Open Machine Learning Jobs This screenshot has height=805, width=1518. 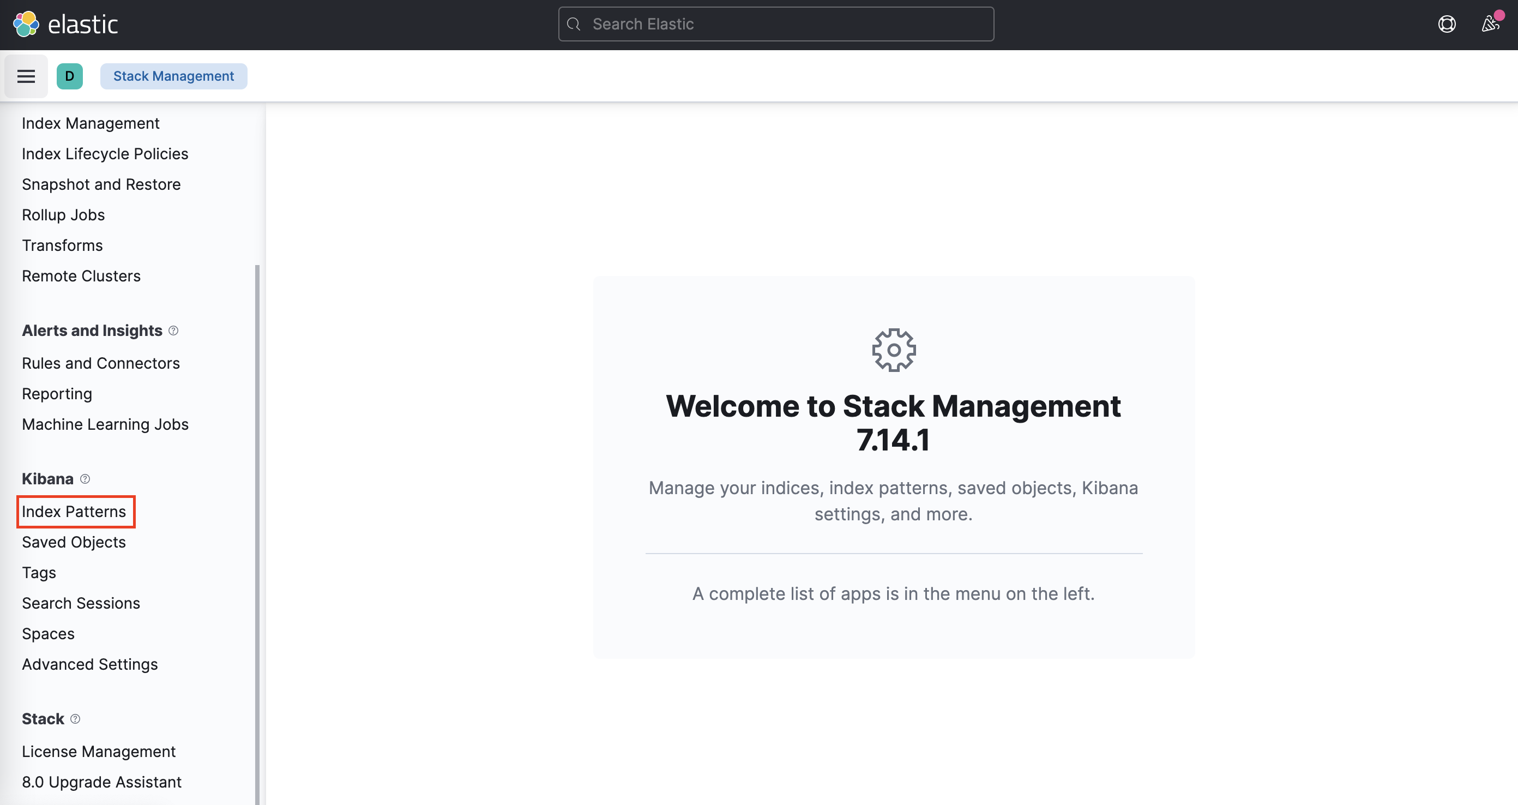pyautogui.click(x=105, y=425)
